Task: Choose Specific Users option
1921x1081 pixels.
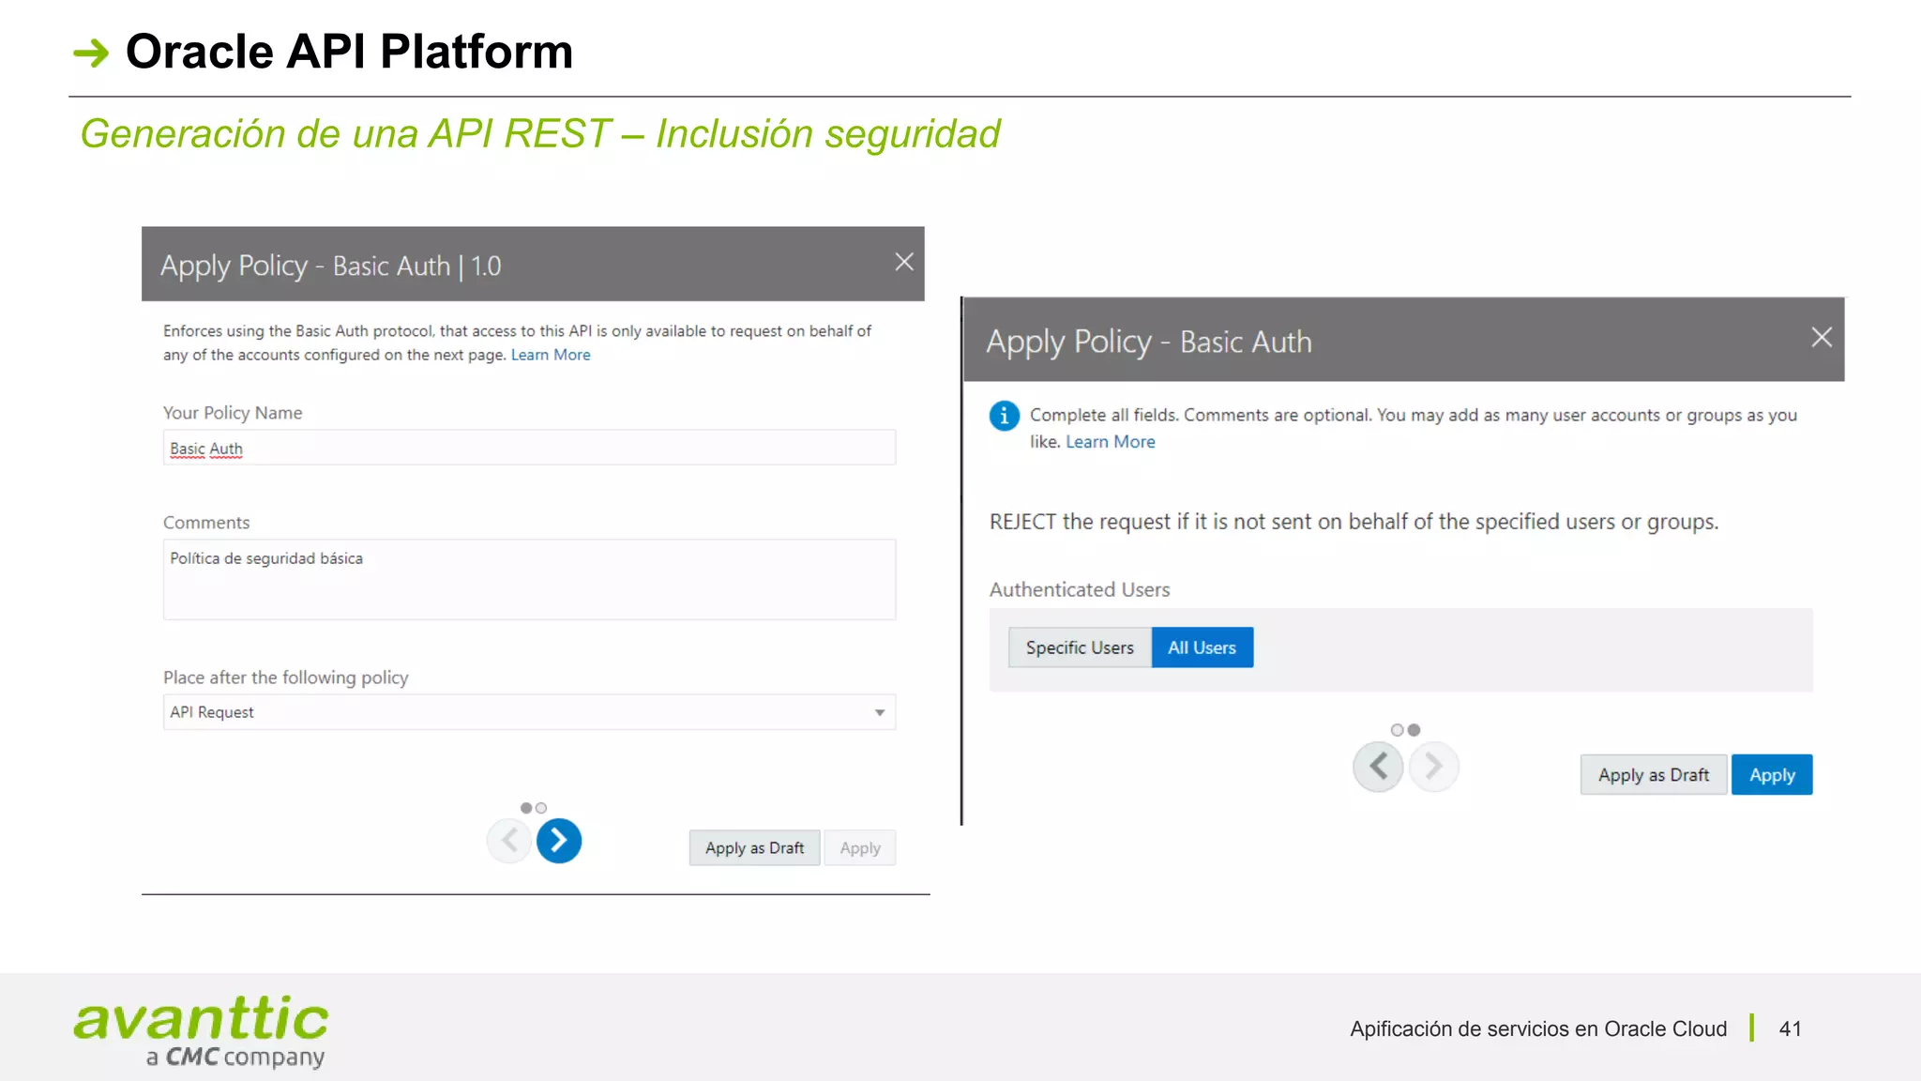Action: (x=1080, y=647)
